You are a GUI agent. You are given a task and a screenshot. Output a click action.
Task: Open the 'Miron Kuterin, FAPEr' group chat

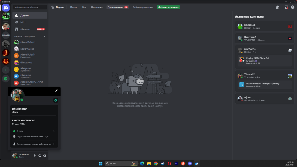[x=30, y=83]
